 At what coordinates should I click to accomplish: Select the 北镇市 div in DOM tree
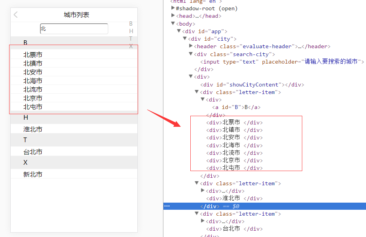(234, 130)
